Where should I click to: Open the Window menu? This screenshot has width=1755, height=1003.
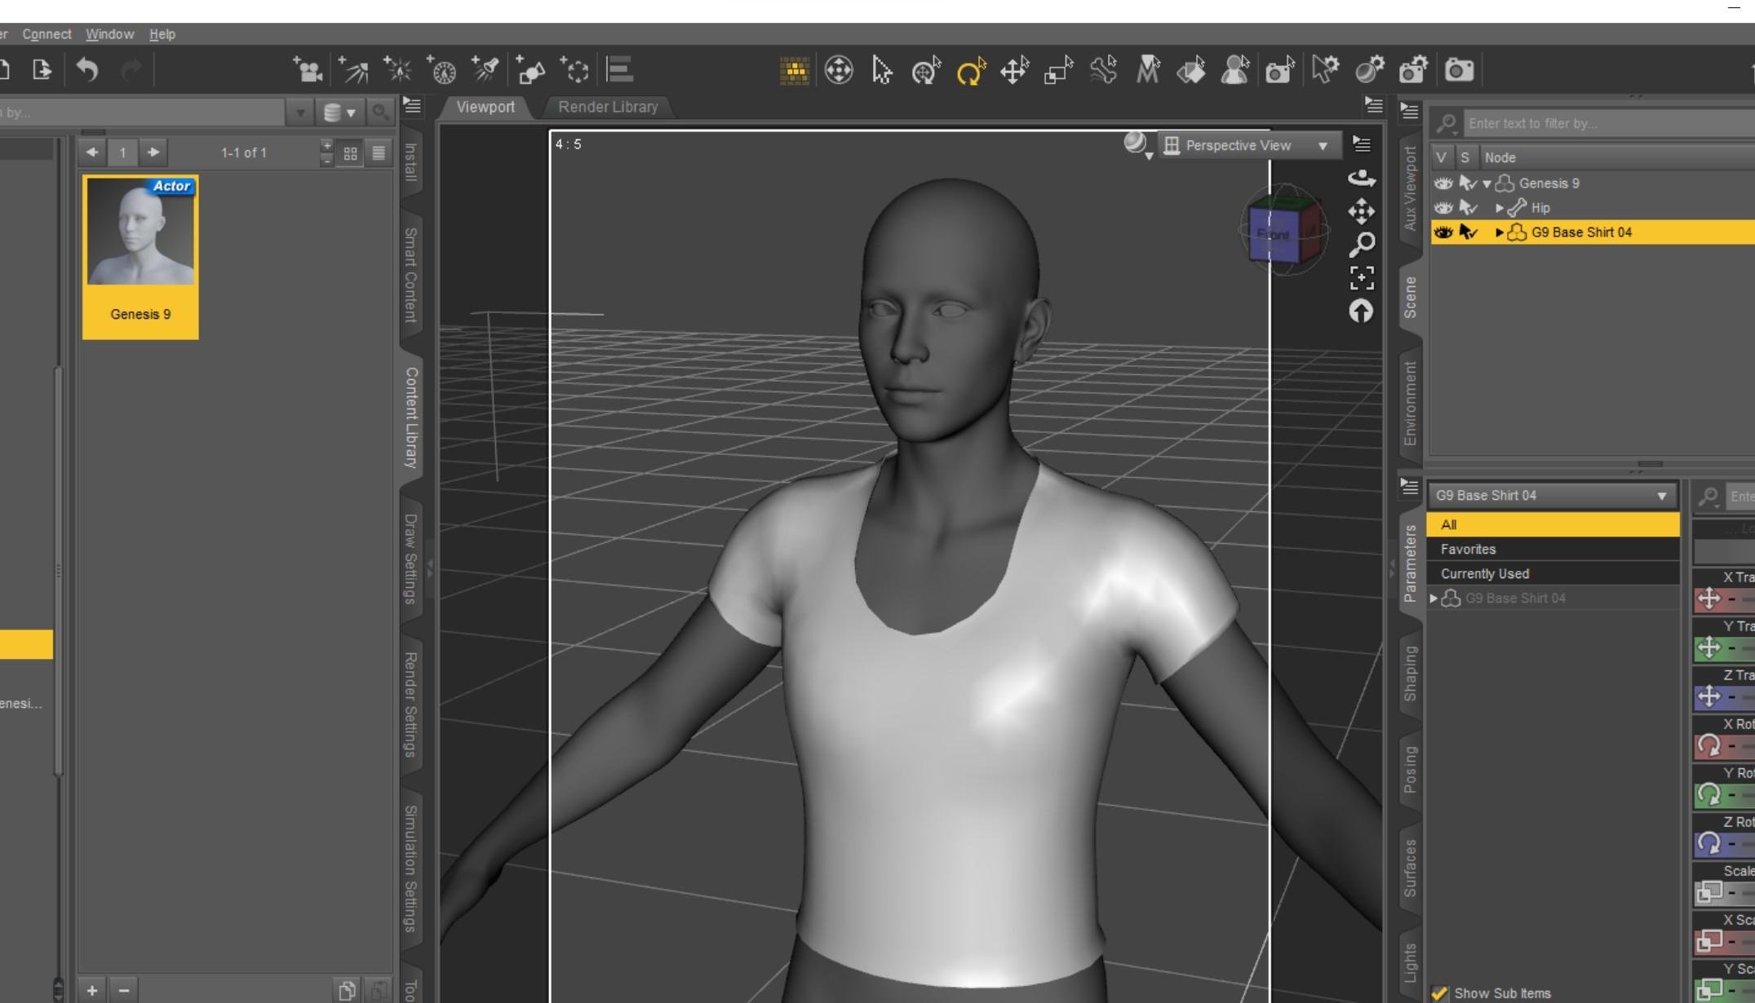(x=109, y=34)
